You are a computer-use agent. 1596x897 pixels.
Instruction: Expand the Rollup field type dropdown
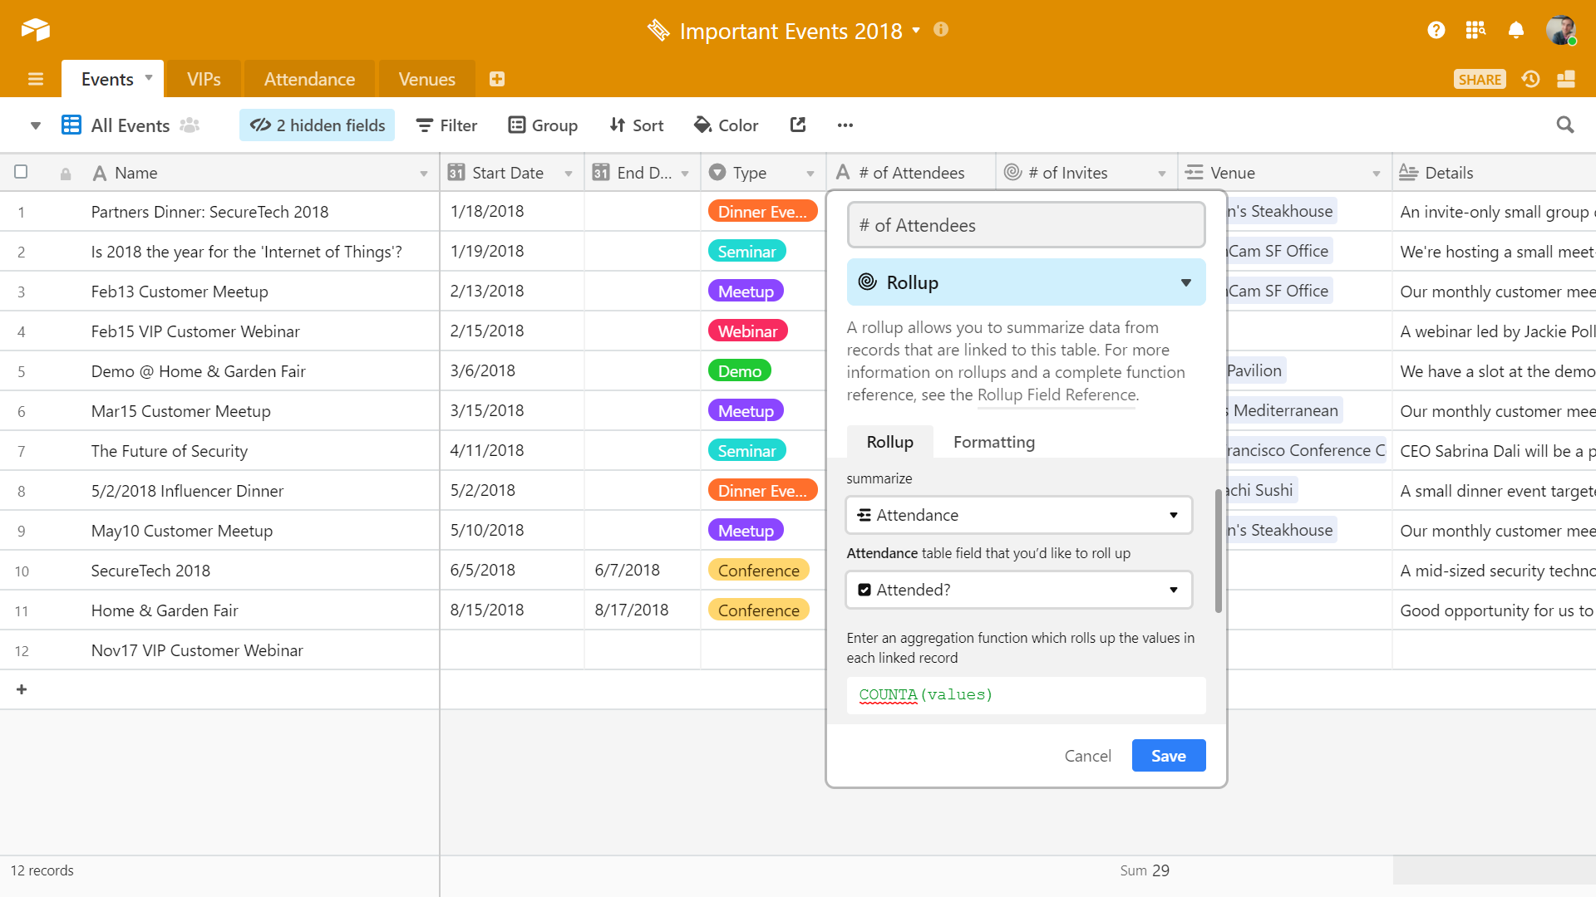pos(1026,282)
